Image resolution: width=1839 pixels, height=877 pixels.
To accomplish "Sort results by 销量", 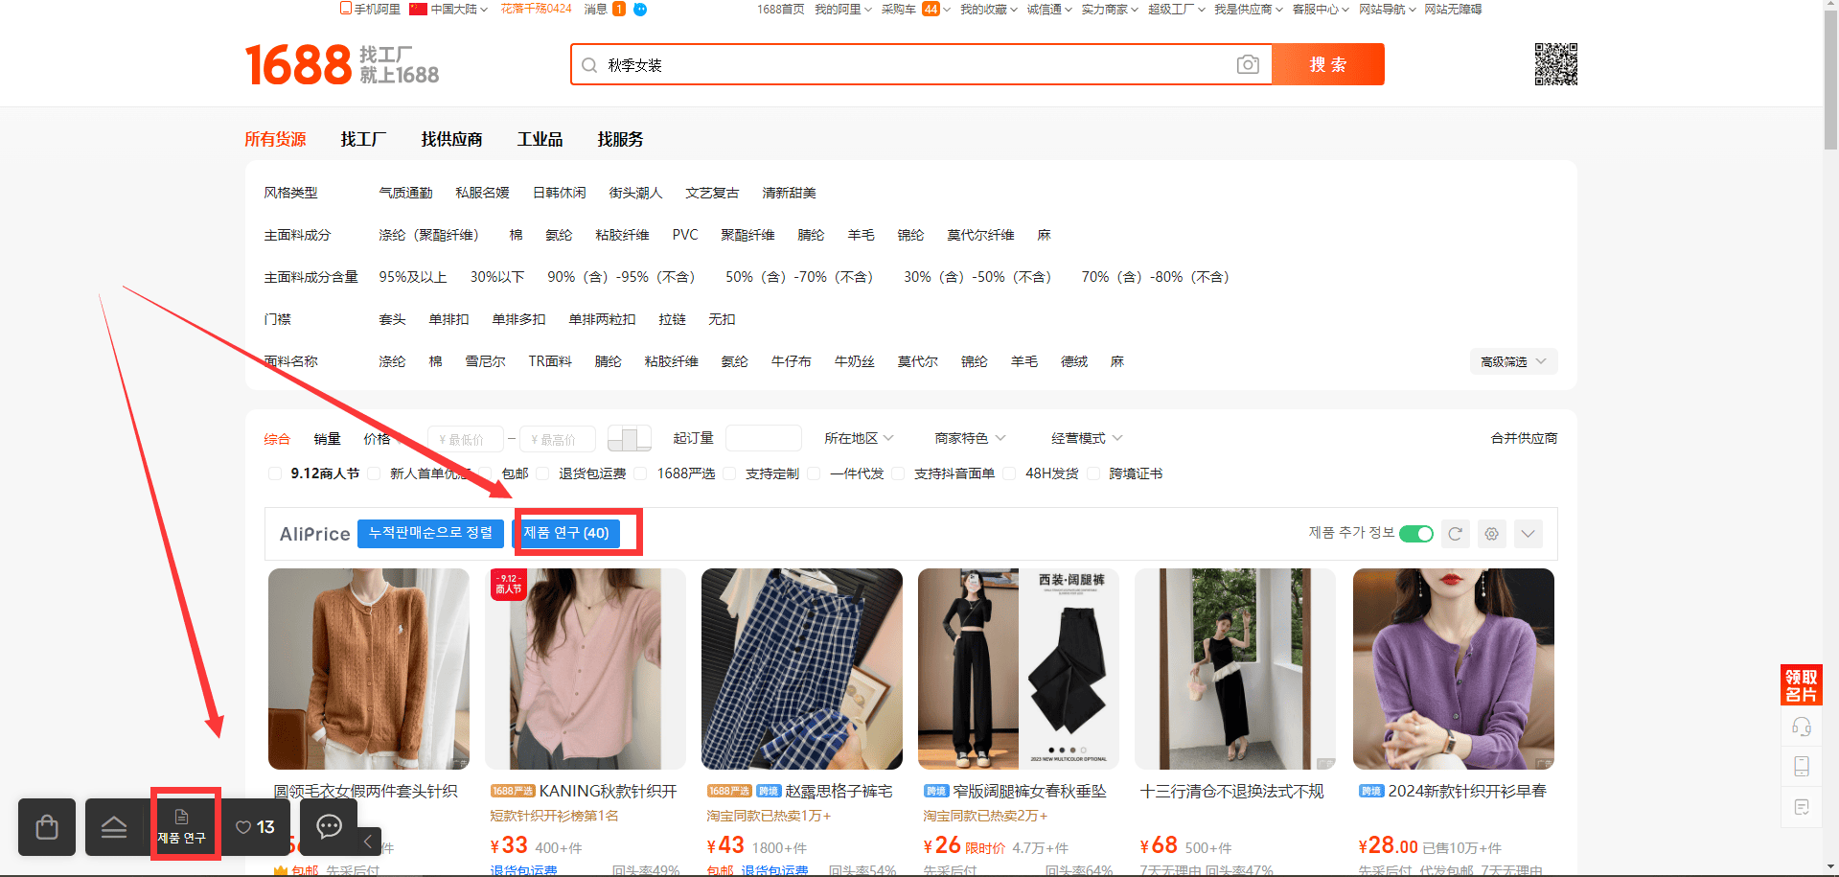I will click(x=327, y=439).
